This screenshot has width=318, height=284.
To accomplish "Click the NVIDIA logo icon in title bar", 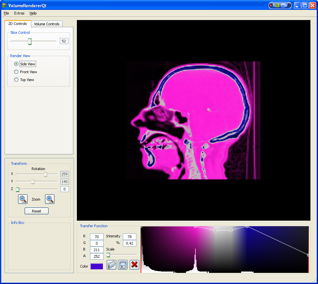I will coord(277,5).
